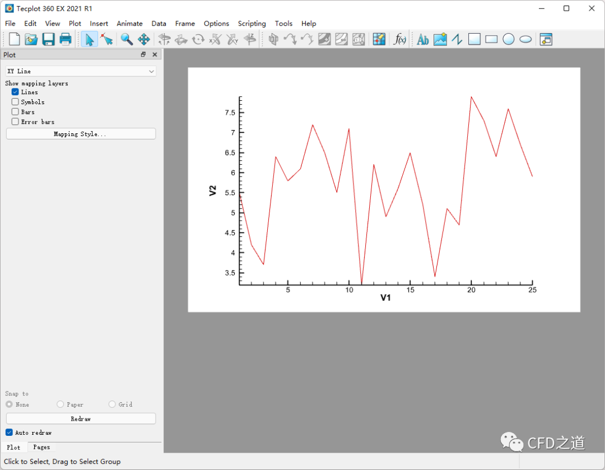This screenshot has height=470, width=605.
Task: Open the f(x) data alter equations tool
Action: tap(400, 39)
